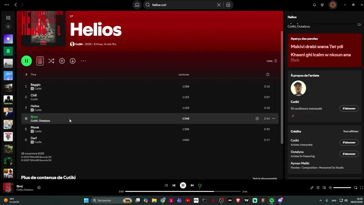Adjust the volume slider
This screenshot has width=364, height=205.
[x=342, y=188]
